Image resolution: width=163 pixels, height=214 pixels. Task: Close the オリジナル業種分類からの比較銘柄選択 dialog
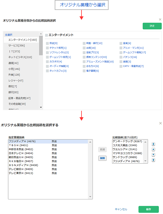[160, 20]
